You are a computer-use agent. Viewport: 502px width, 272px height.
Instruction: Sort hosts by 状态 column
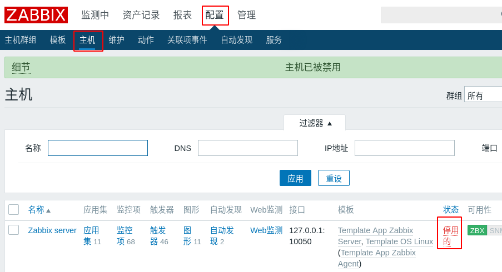[x=451, y=210]
